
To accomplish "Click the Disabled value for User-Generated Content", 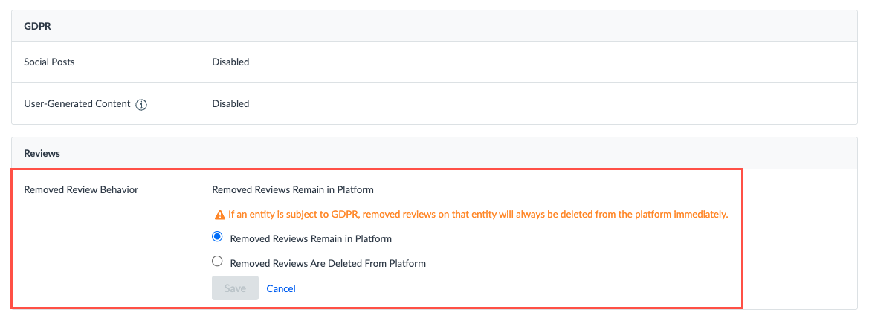I will (x=230, y=103).
